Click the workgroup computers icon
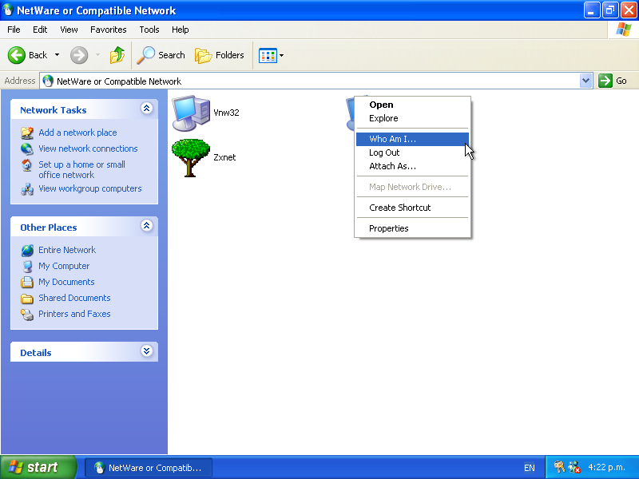This screenshot has height=479, width=639. coord(27,189)
